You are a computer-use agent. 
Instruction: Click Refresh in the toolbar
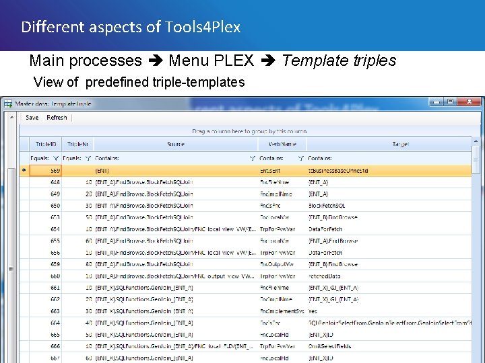pos(57,118)
